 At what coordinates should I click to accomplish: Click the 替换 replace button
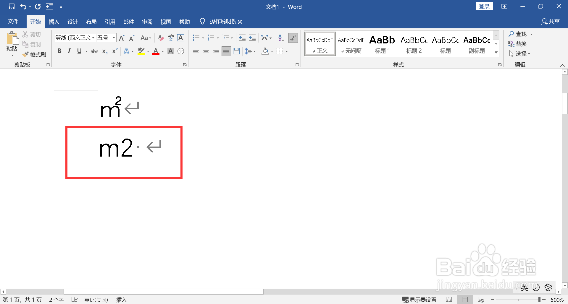(517, 44)
